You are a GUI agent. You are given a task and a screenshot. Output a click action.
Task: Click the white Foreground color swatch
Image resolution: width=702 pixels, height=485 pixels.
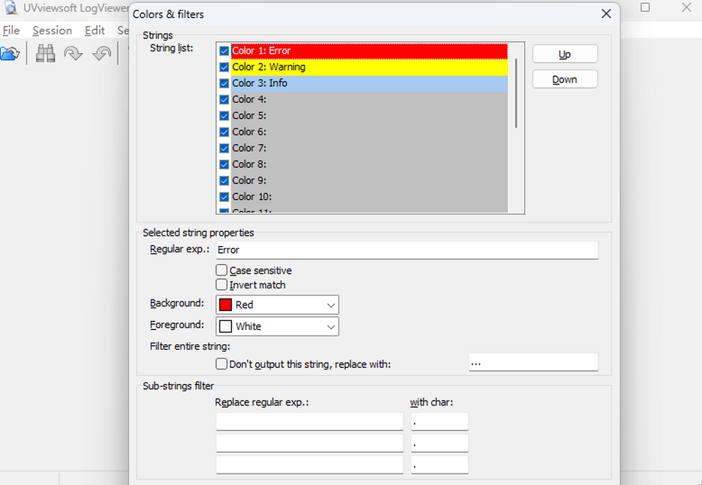226,326
